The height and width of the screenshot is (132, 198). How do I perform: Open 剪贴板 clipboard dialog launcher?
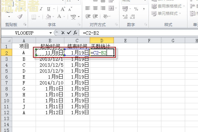click(25, 24)
